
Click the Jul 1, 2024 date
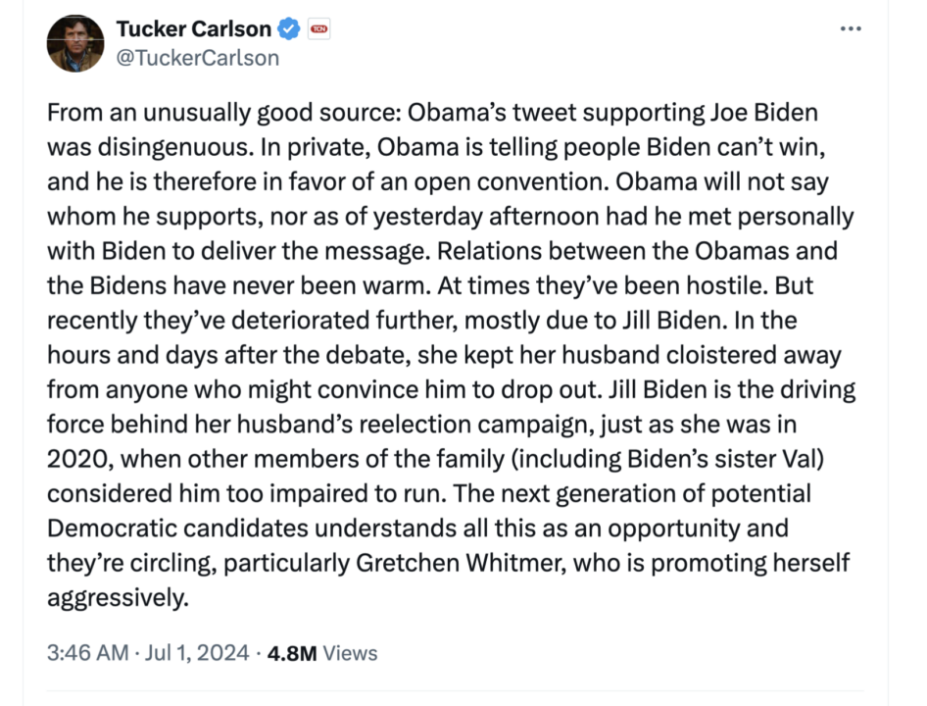197,652
